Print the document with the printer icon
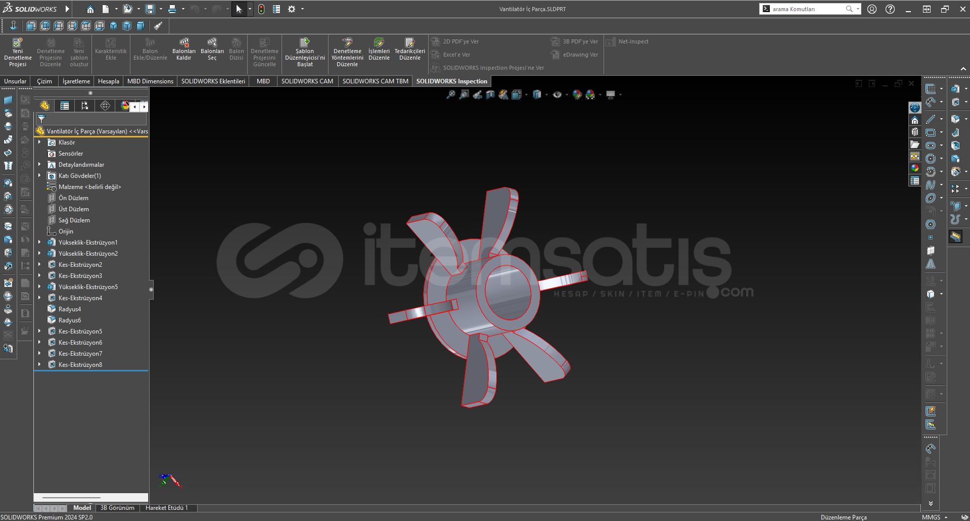This screenshot has width=970, height=521. [x=172, y=9]
